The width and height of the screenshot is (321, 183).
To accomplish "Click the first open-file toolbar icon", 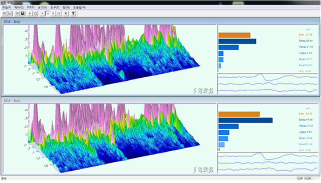I will tap(4, 14).
